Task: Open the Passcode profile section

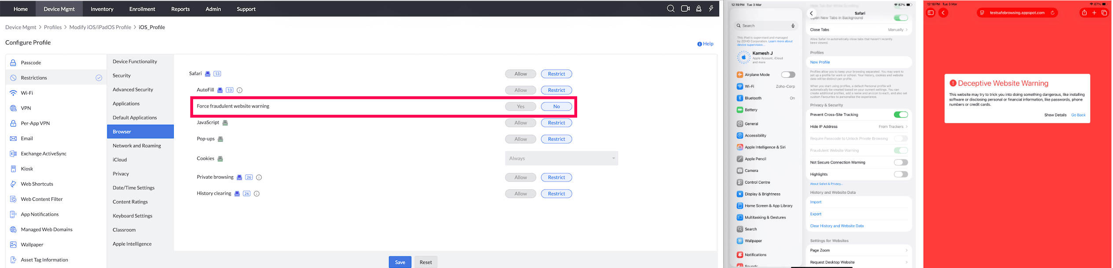Action: pyautogui.click(x=56, y=62)
